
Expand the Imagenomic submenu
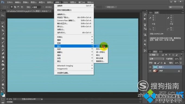(74, 69)
